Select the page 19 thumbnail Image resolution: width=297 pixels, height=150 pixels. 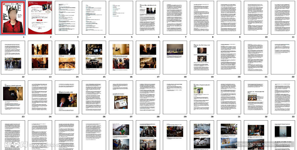[202, 57]
